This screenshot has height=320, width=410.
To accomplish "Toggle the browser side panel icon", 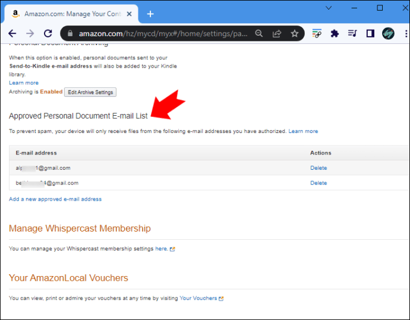I will pyautogui.click(x=370, y=34).
